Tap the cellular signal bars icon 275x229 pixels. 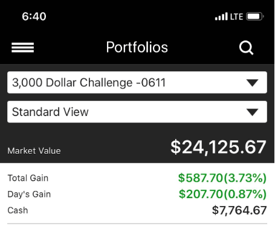pos(221,16)
